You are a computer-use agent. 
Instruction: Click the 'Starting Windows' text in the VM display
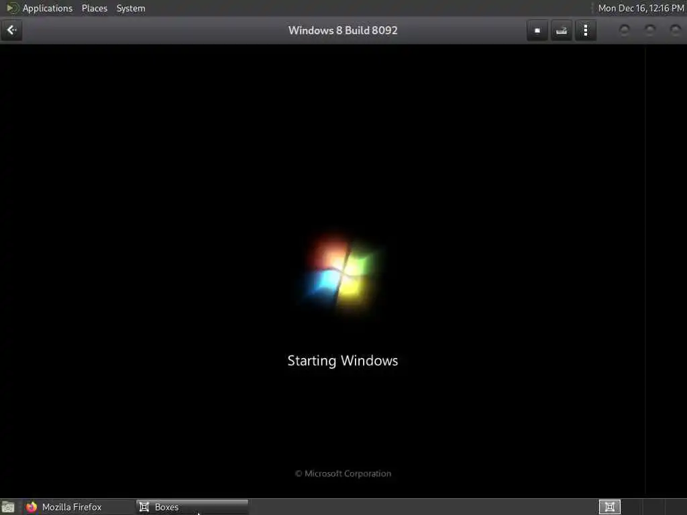pos(343,360)
